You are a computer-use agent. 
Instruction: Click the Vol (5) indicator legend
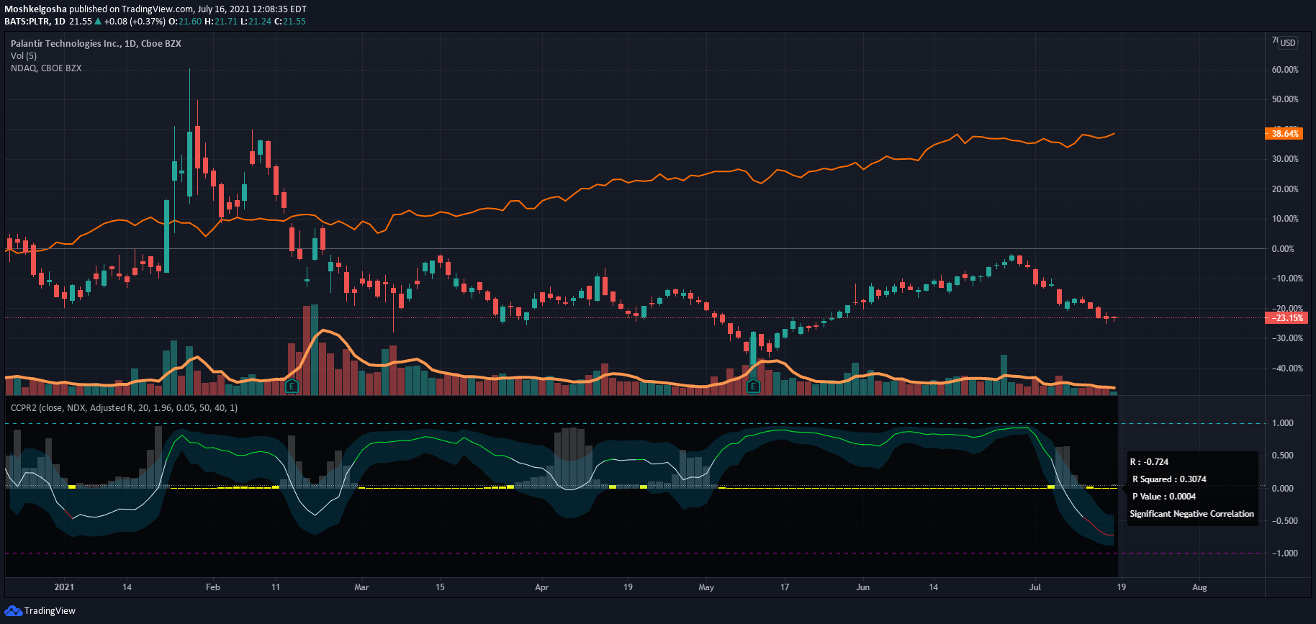[24, 56]
